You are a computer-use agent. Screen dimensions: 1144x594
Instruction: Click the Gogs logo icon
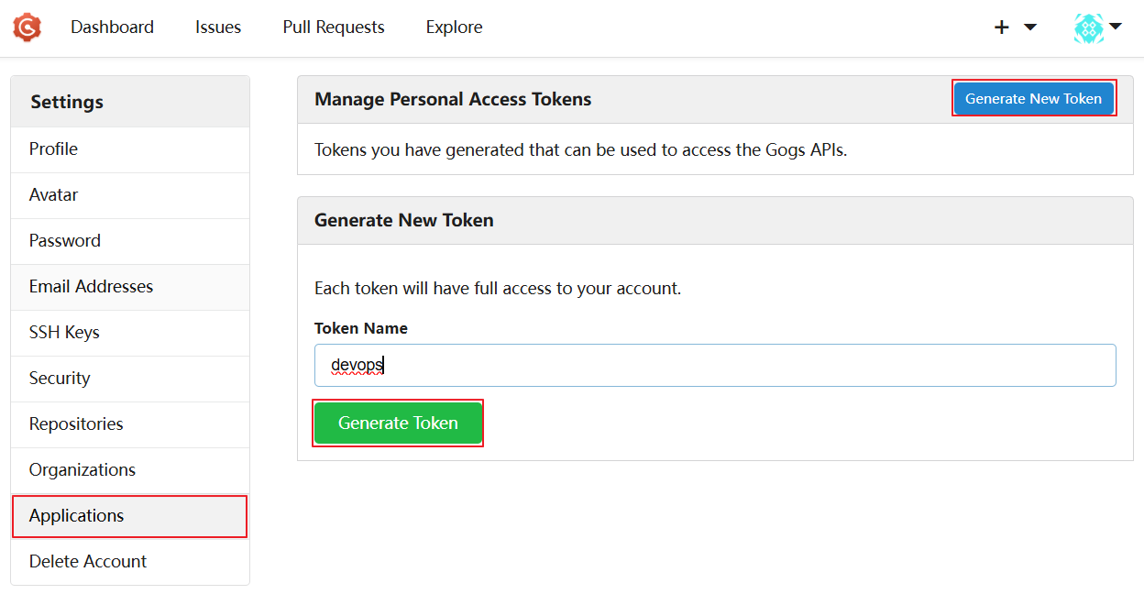[x=27, y=27]
